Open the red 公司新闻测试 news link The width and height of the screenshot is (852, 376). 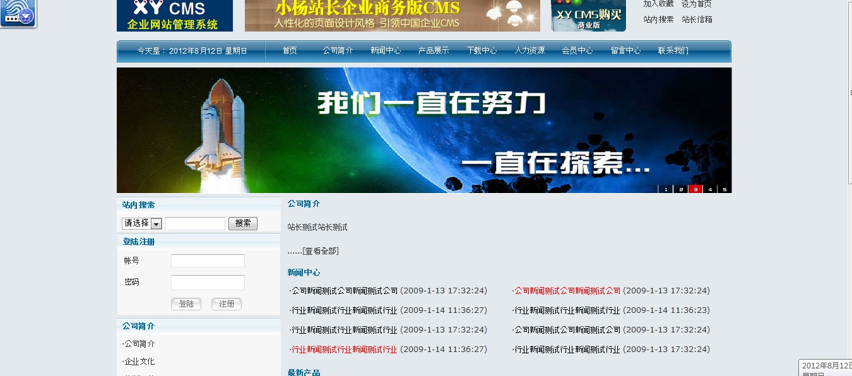[x=567, y=291]
